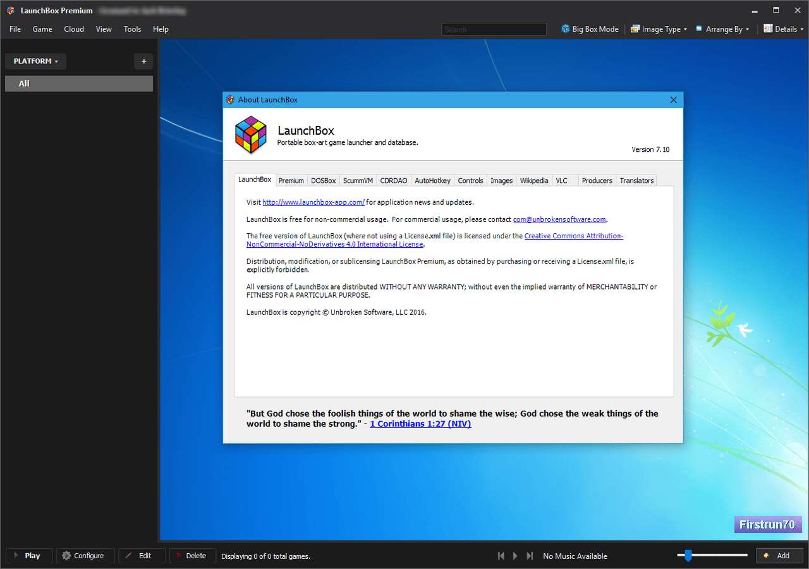Close the LaunchBox Premium window
This screenshot has height=569, width=809.
796,11
